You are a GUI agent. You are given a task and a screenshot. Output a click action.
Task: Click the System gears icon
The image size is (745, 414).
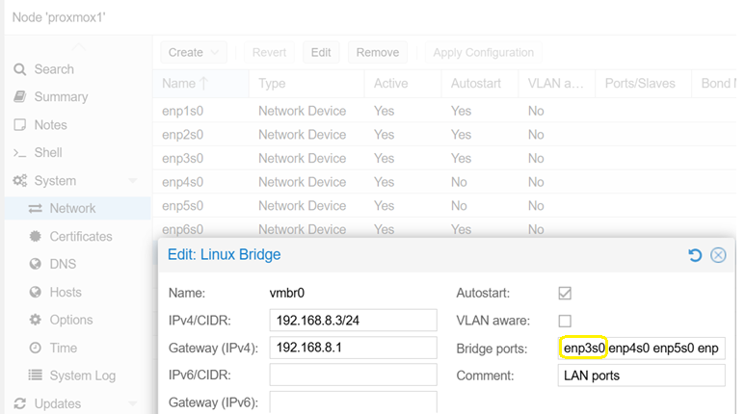click(20, 181)
